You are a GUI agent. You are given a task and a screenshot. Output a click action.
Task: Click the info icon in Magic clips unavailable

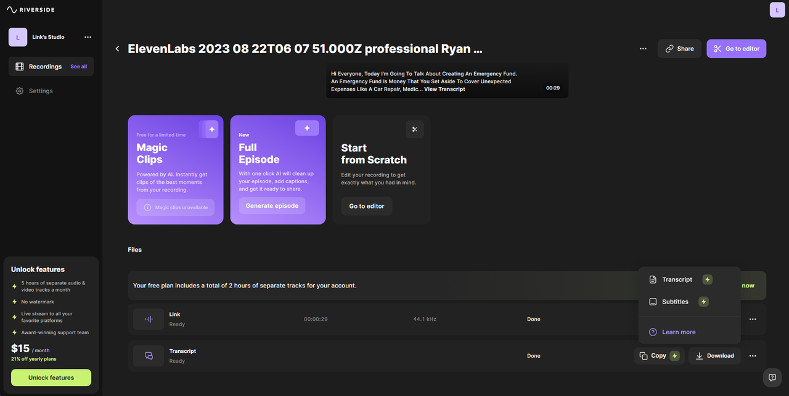point(147,207)
